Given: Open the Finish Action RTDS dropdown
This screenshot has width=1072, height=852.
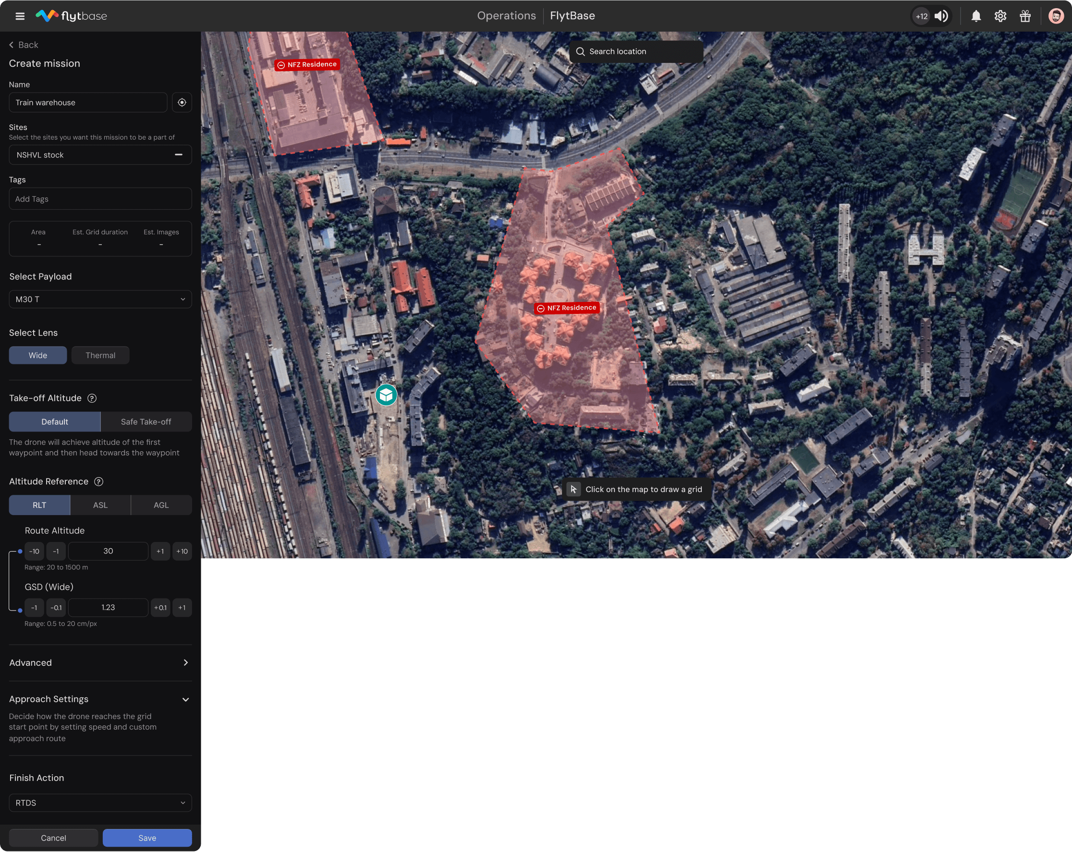Looking at the screenshot, I should [x=100, y=803].
